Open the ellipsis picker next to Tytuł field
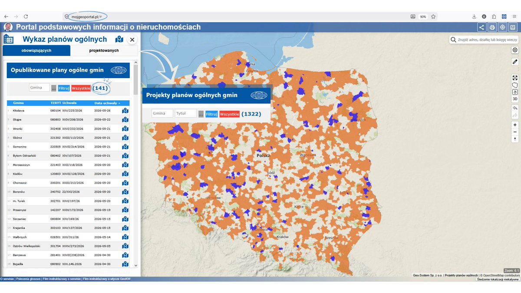The width and height of the screenshot is (521, 293). click(201, 114)
